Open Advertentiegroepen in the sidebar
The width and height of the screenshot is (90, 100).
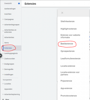coord(12,25)
